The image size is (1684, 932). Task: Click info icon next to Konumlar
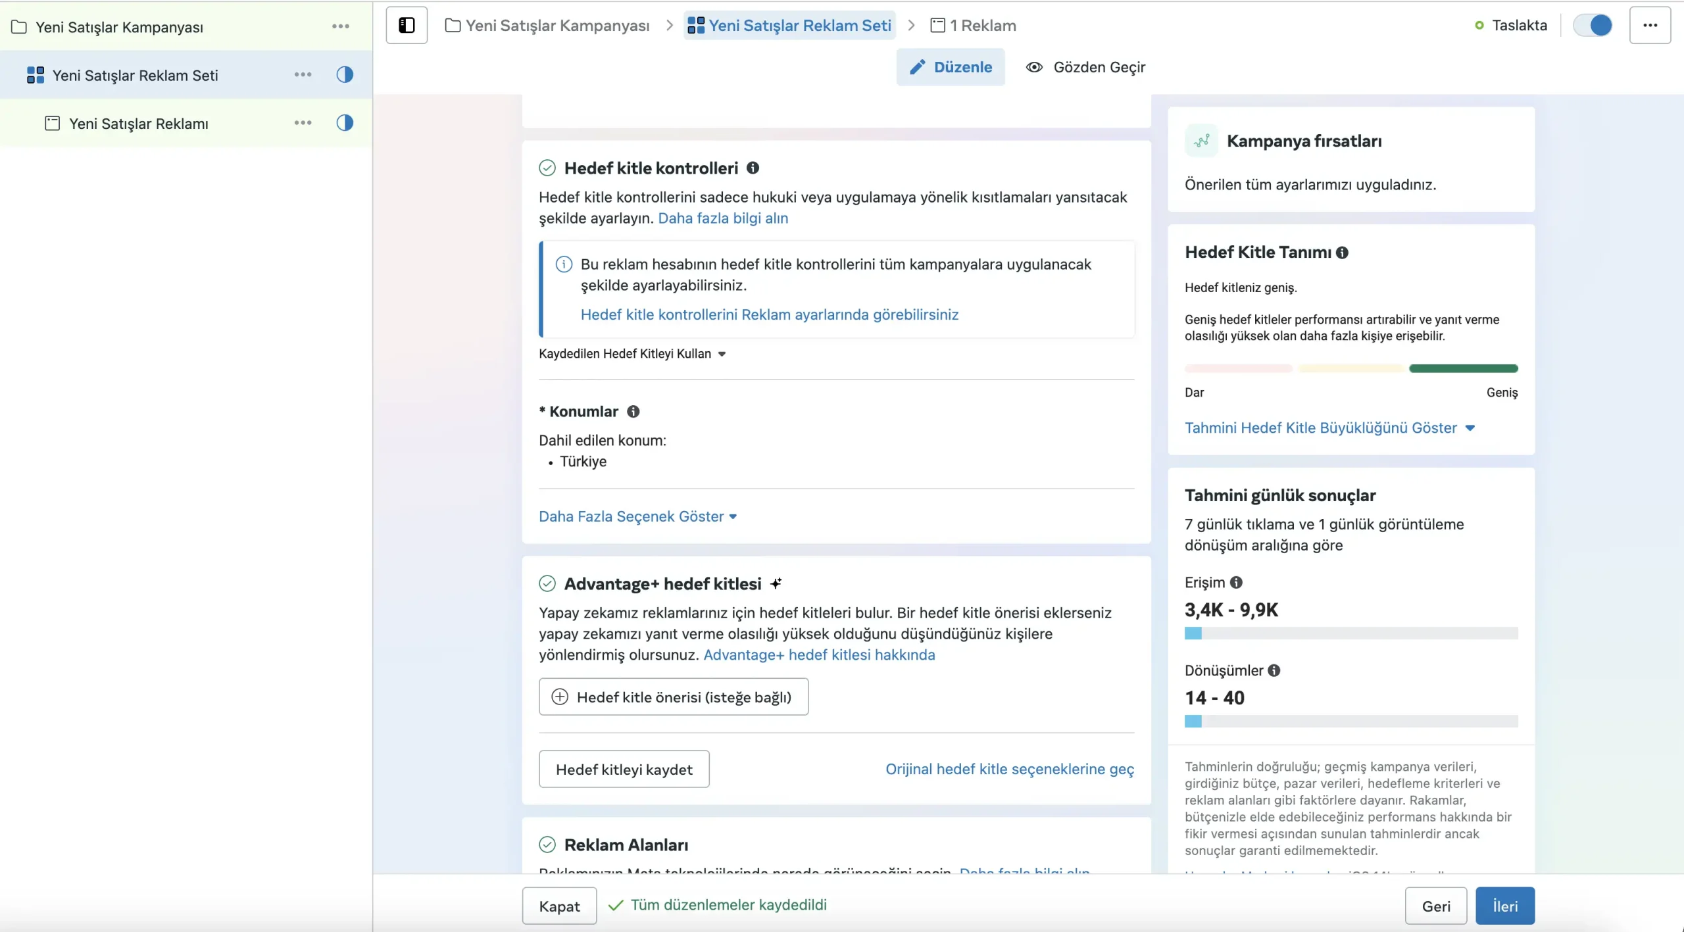(633, 412)
